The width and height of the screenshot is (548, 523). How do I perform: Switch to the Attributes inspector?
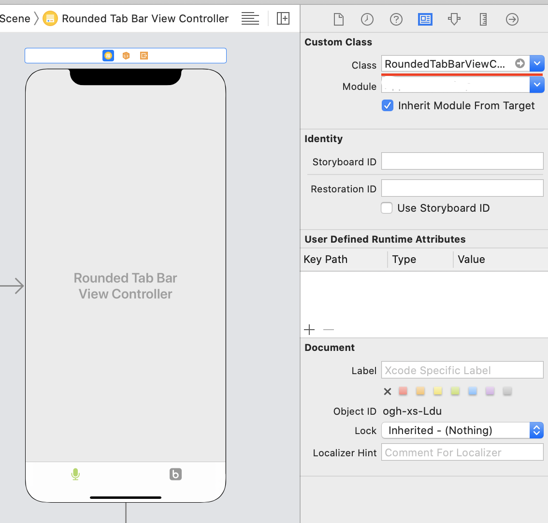454,19
